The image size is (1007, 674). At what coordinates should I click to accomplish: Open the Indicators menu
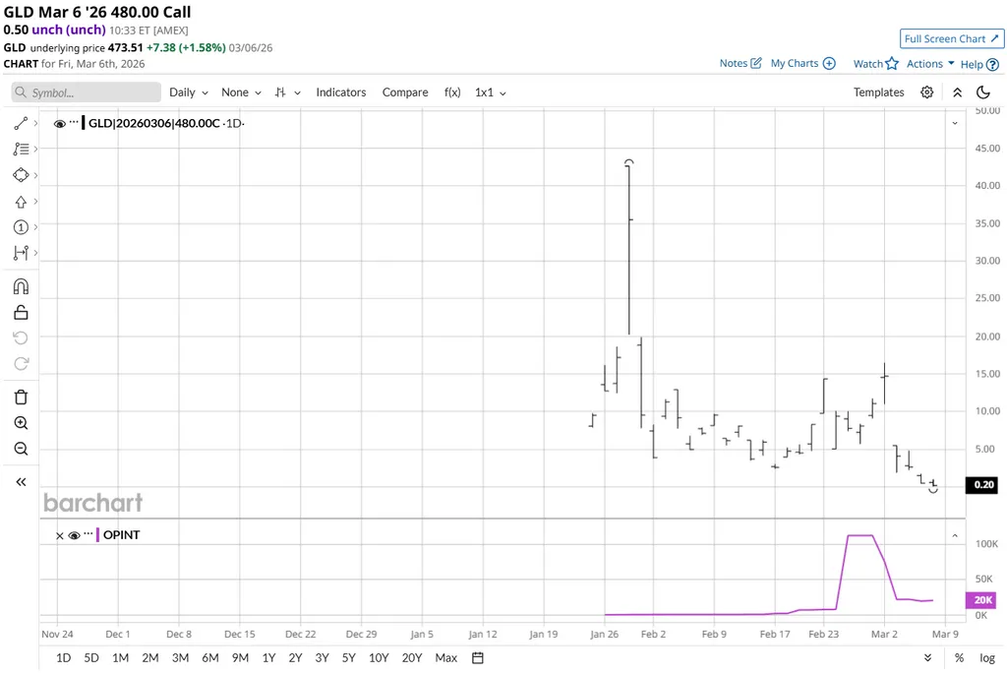click(x=340, y=92)
